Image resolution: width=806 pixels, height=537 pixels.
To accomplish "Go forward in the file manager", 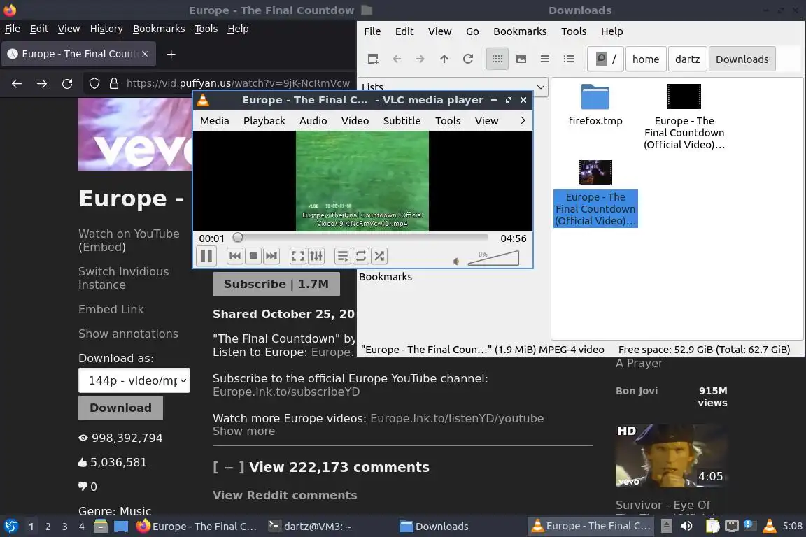I will (x=420, y=59).
